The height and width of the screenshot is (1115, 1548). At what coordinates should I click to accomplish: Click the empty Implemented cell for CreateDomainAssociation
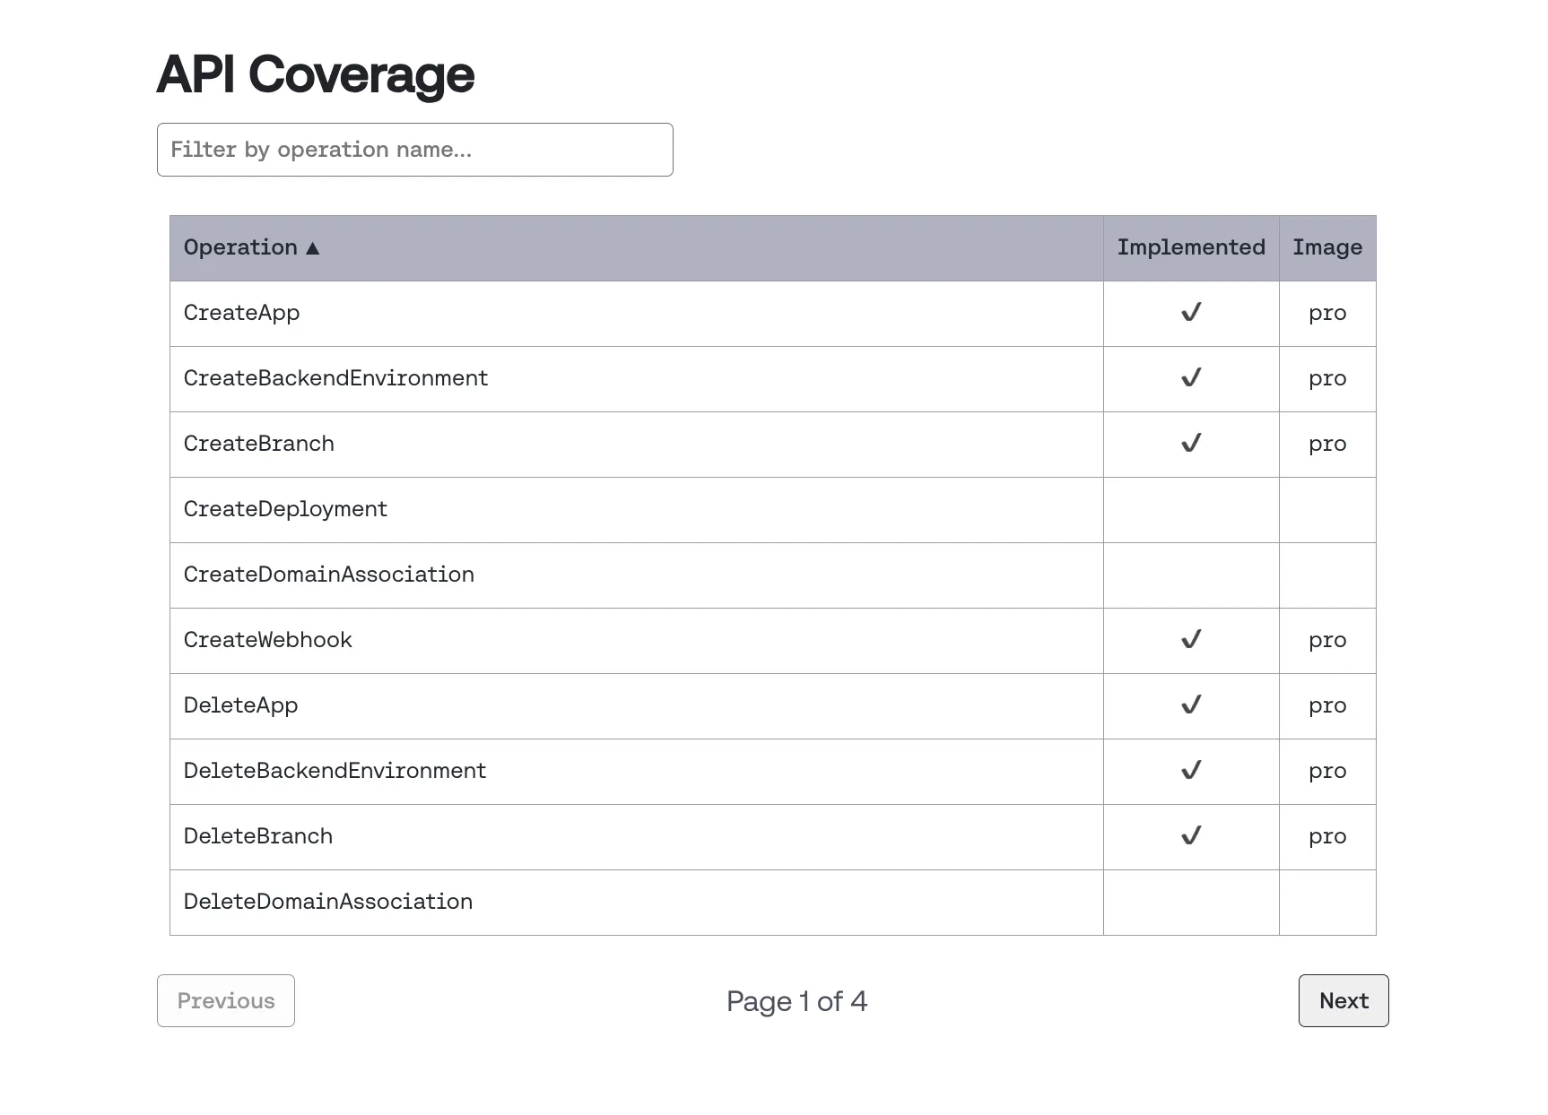tap(1190, 575)
